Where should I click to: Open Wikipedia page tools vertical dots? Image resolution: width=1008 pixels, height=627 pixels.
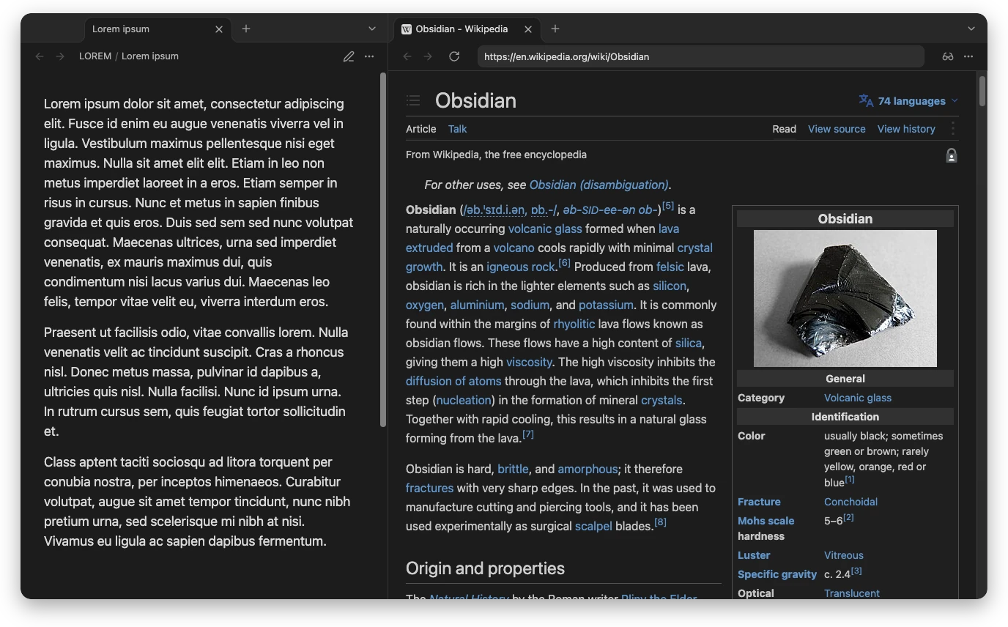click(952, 129)
